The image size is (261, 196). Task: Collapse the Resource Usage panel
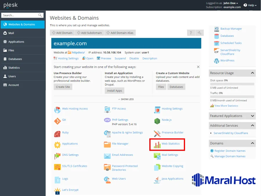pos(252,73)
